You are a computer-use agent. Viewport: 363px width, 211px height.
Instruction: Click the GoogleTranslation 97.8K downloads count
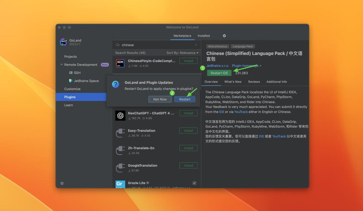click(x=134, y=171)
